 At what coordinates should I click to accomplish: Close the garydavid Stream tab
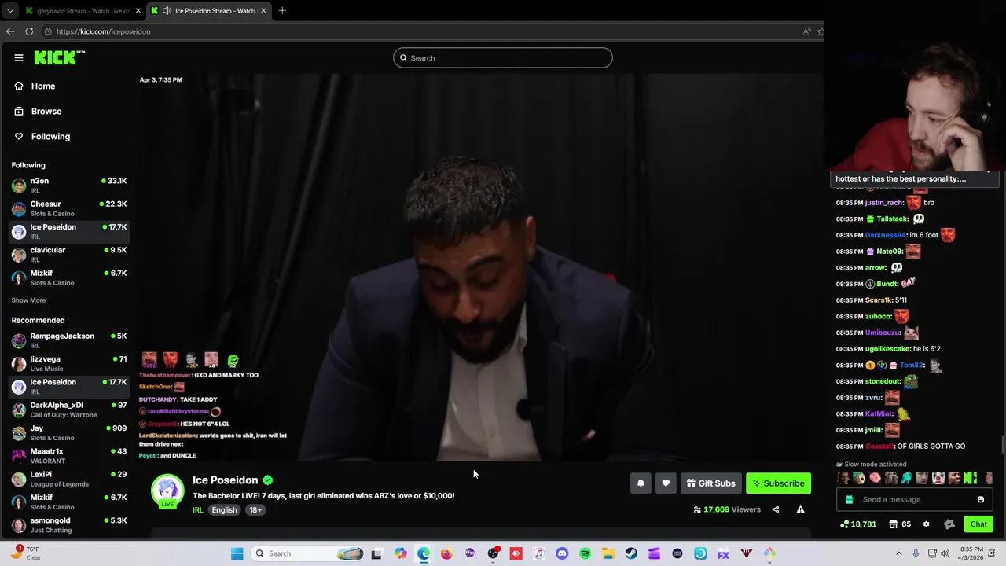[138, 11]
